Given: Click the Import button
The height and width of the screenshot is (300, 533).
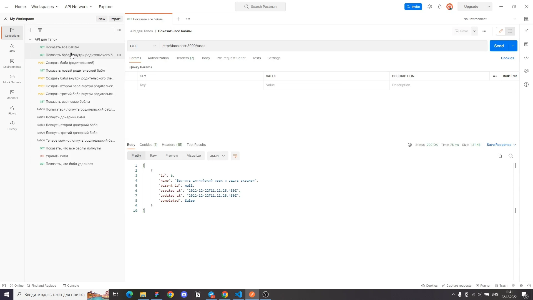Looking at the screenshot, I should 115,19.
